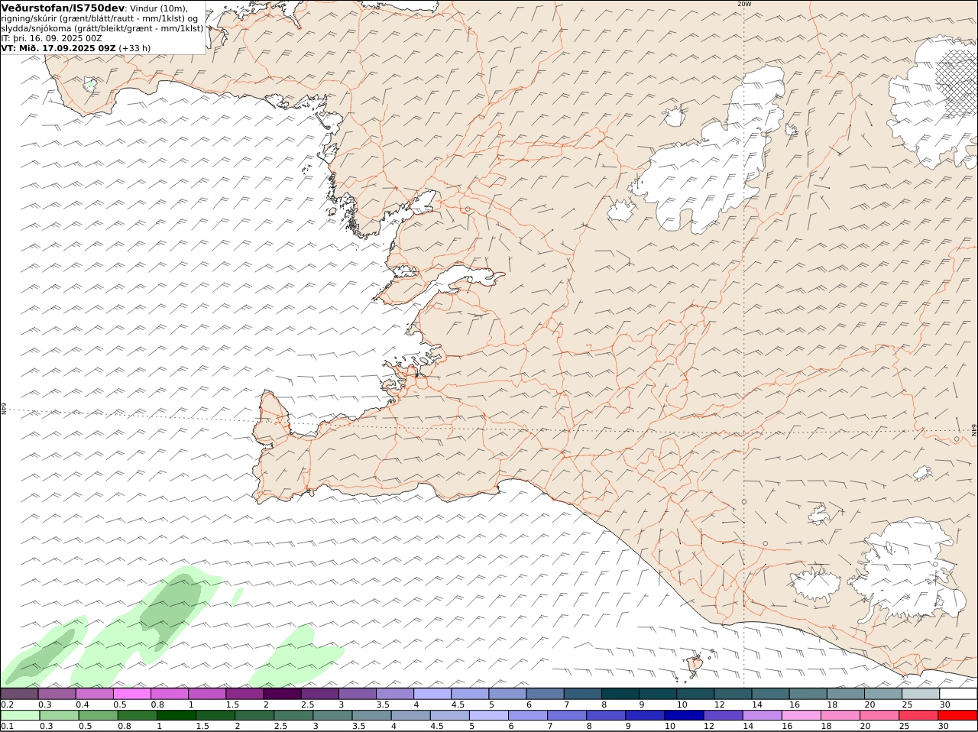Select lower scale swatch between 1 and 1.5

pos(176,715)
